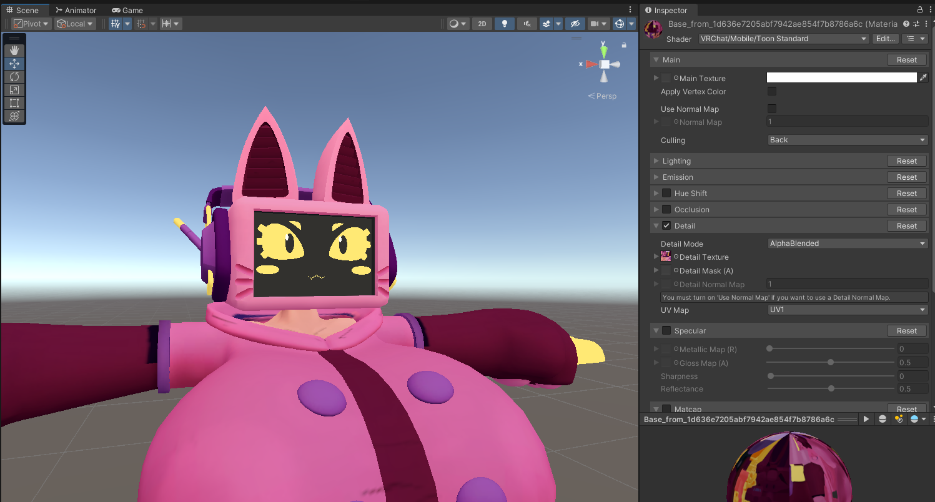Open Scene view more-options menu
This screenshot has width=935, height=502.
631,10
